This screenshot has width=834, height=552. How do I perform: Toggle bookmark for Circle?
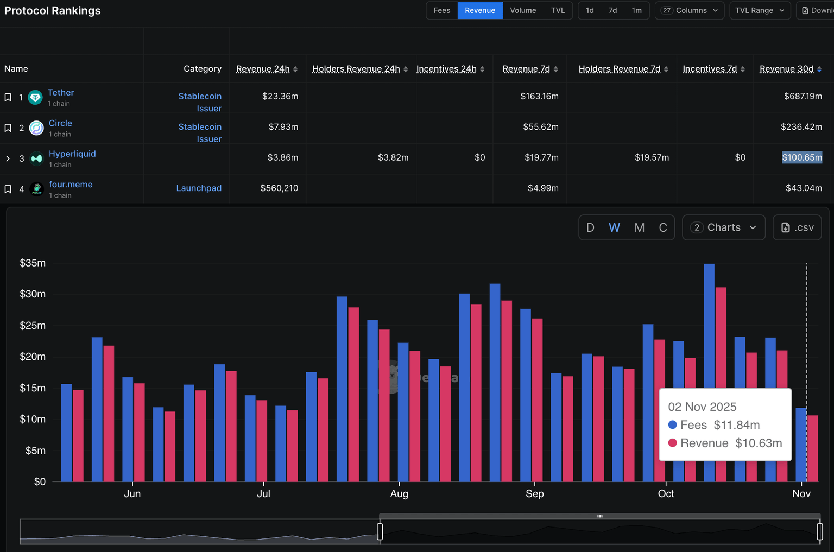pyautogui.click(x=8, y=128)
